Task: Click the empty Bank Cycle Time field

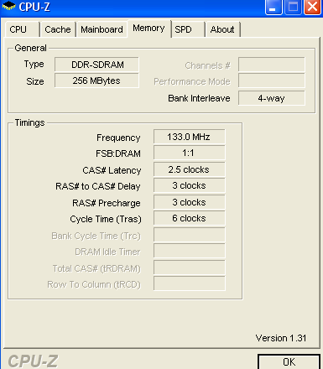Action: [189, 235]
